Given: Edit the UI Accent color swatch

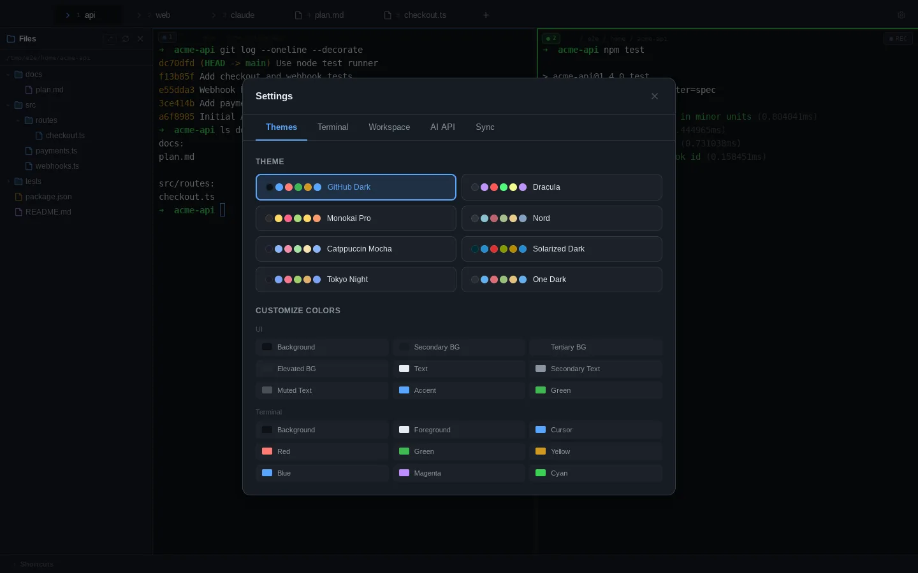Looking at the screenshot, I should point(404,390).
